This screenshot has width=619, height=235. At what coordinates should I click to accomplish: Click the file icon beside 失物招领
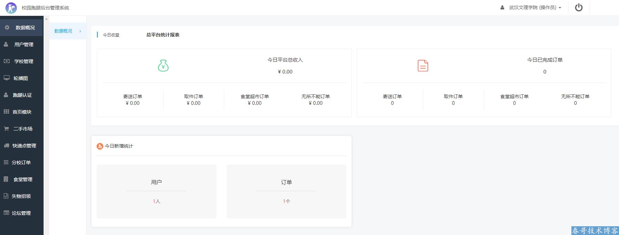pos(6,196)
